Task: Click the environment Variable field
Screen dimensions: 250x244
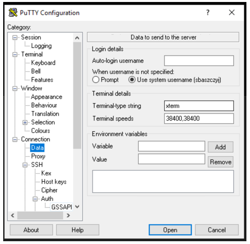Action: click(x=171, y=146)
